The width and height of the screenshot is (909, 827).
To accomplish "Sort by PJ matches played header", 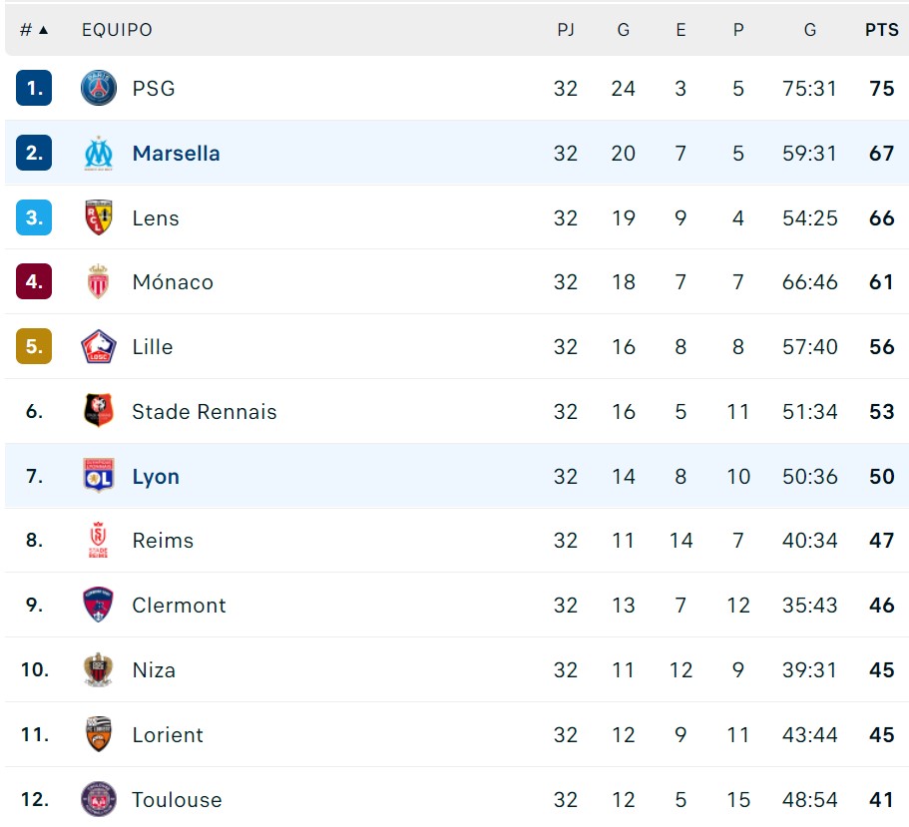I will tap(566, 30).
